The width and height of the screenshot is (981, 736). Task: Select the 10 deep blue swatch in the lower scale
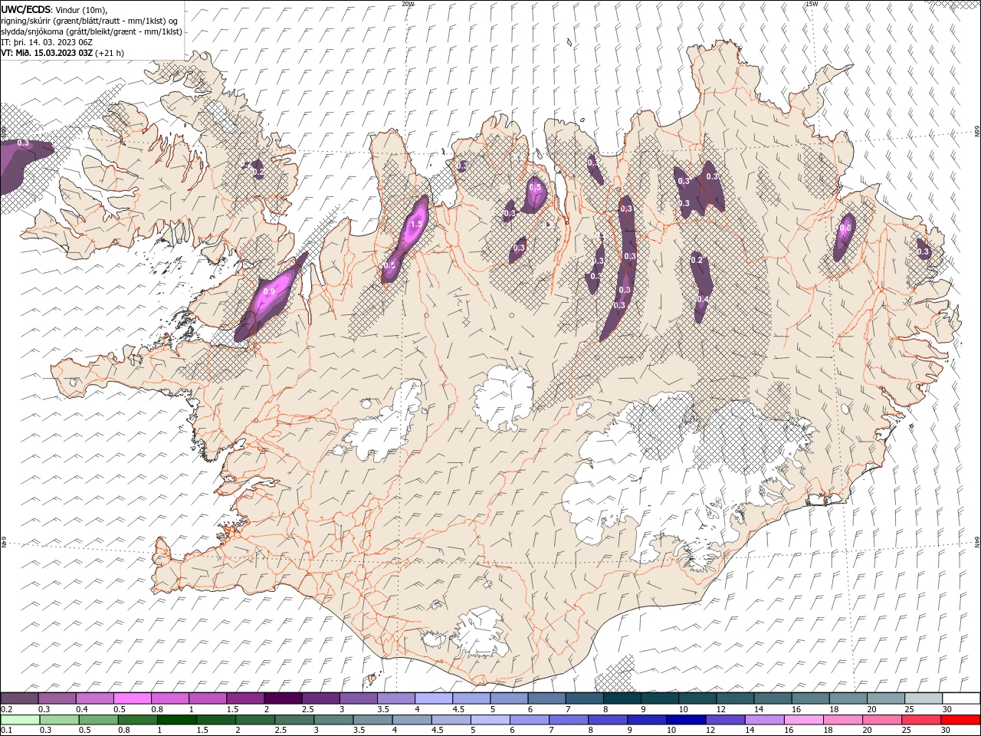point(686,720)
